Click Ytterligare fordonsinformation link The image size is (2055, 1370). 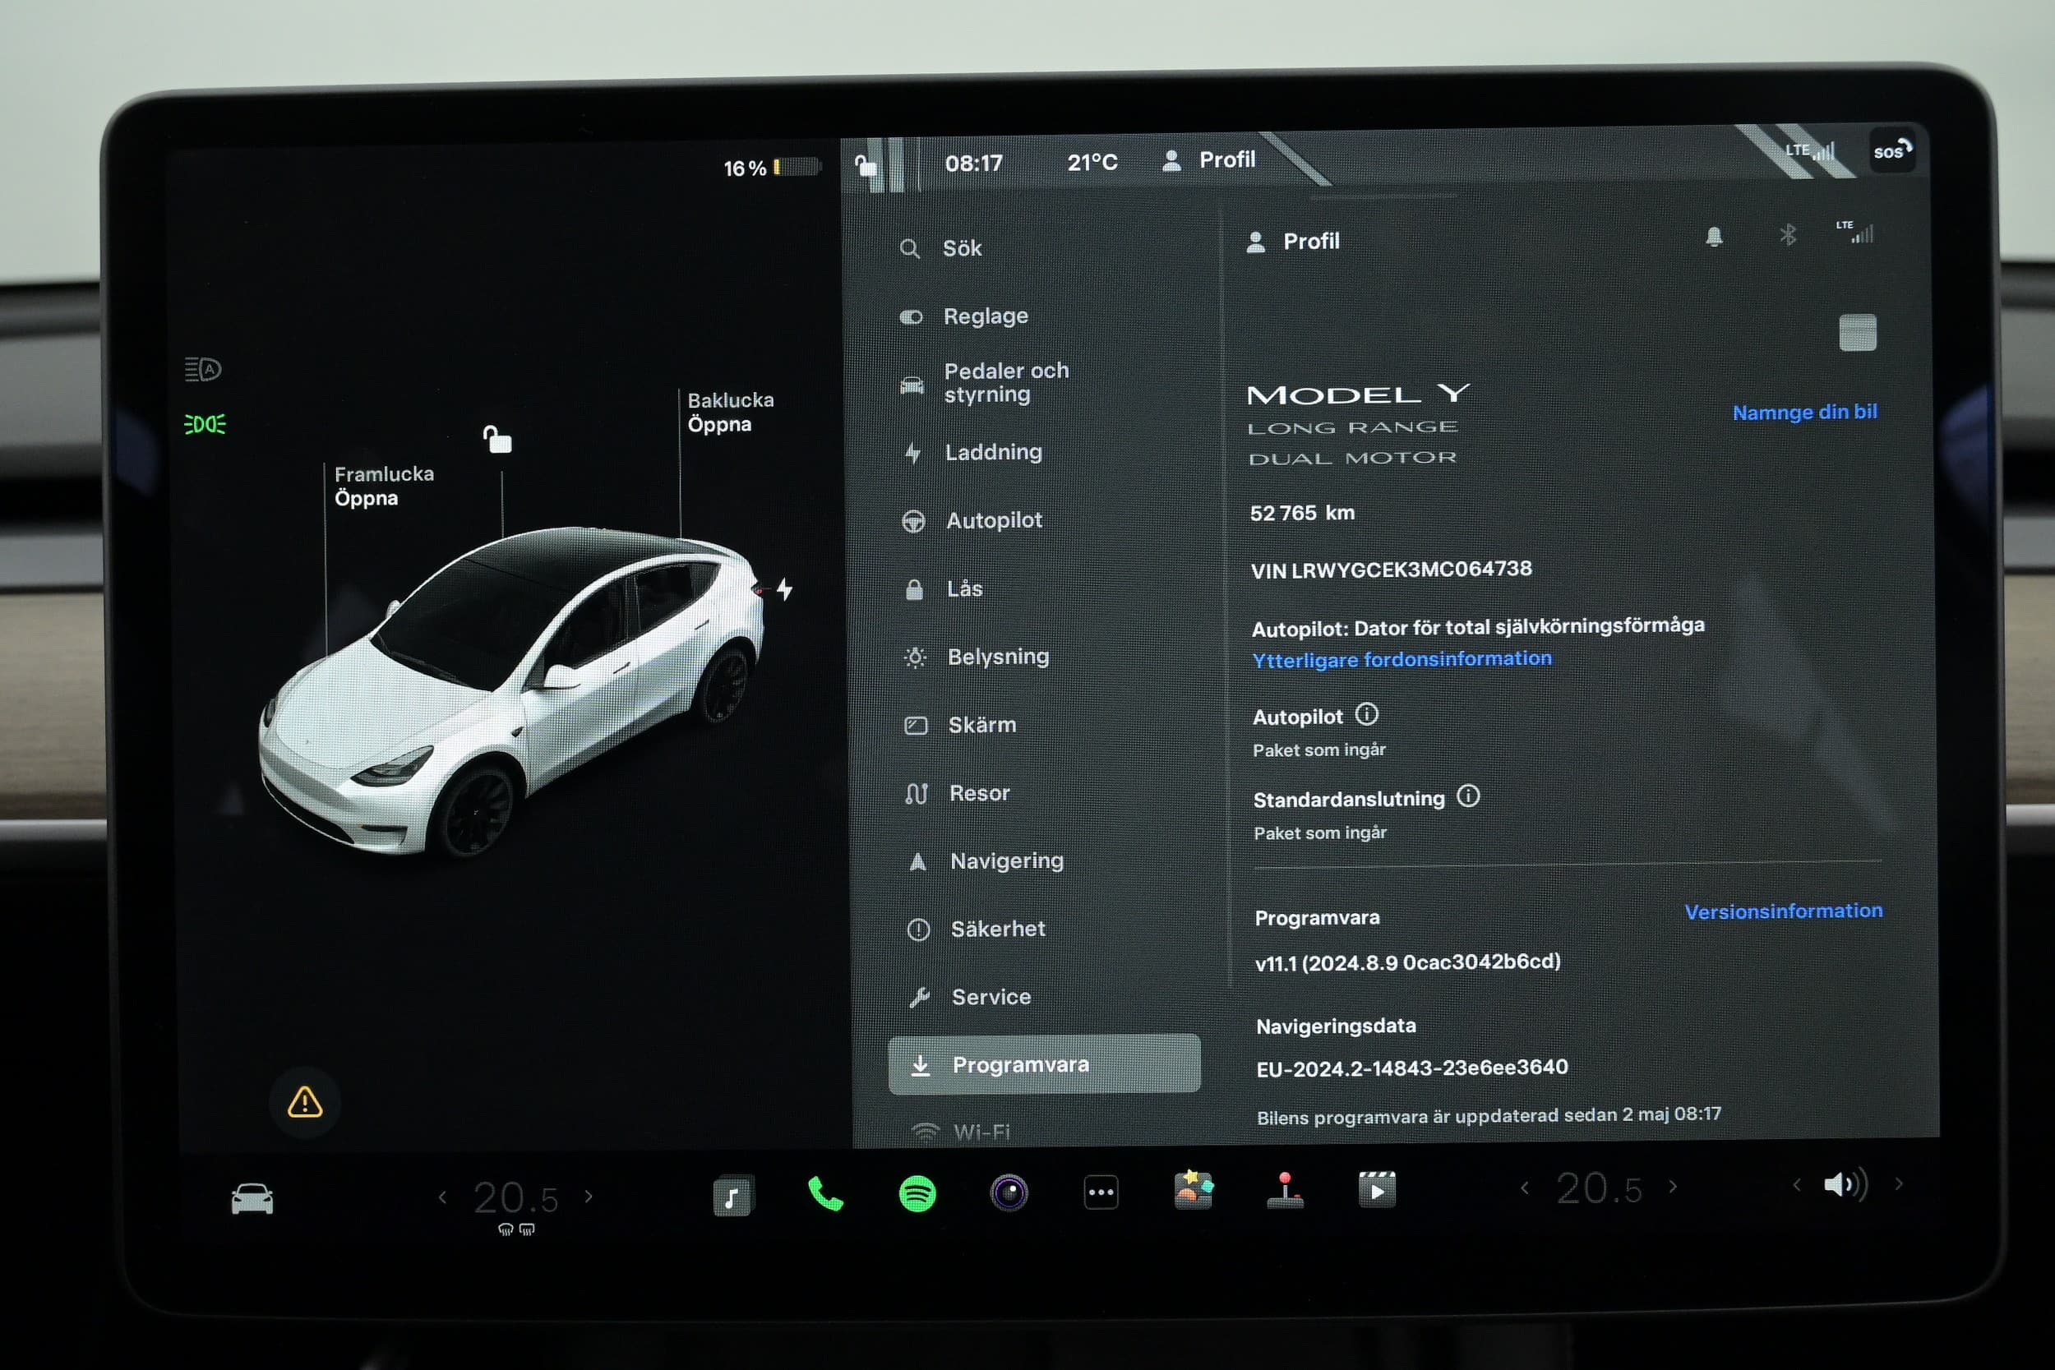(x=1402, y=660)
